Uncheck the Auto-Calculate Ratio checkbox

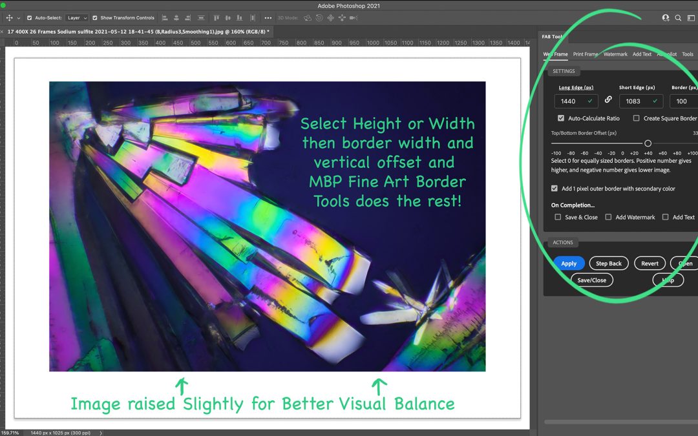[561, 119]
